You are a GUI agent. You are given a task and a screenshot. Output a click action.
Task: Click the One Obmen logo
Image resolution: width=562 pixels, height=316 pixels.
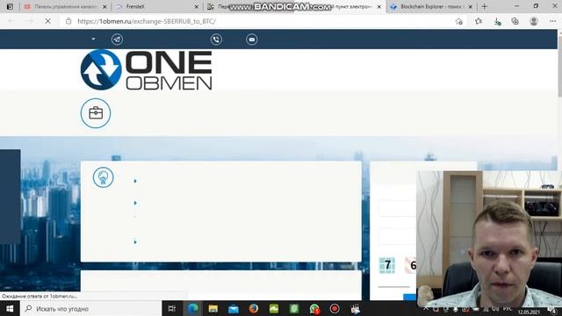point(147,70)
